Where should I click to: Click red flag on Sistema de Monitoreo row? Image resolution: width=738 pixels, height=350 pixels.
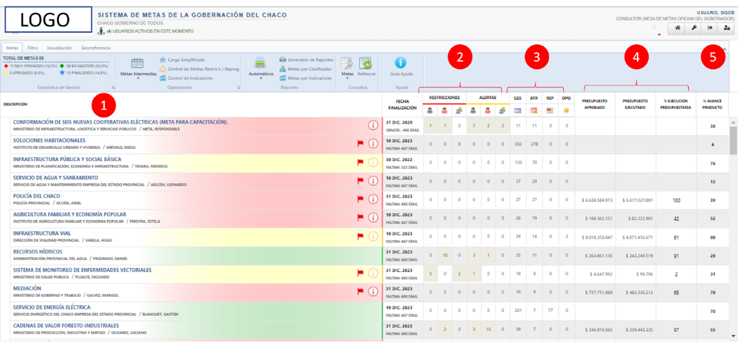pyautogui.click(x=361, y=272)
